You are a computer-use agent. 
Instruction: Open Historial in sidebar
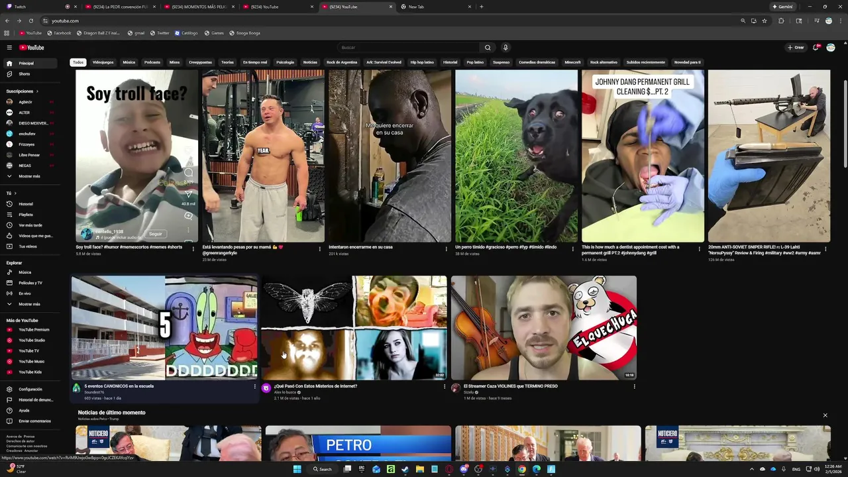click(x=30, y=204)
